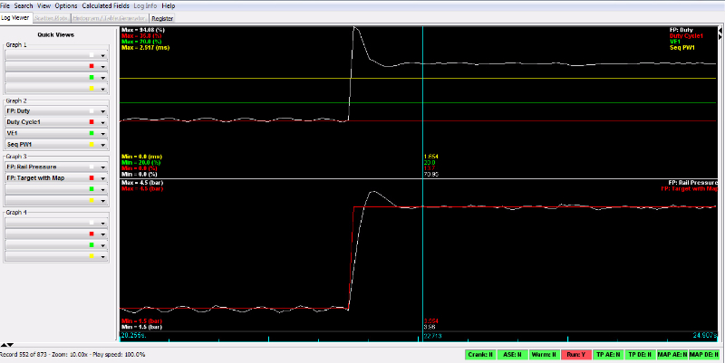Click the red color indicator for FP: Target with Map
The image size is (725, 363).
pyautogui.click(x=91, y=178)
